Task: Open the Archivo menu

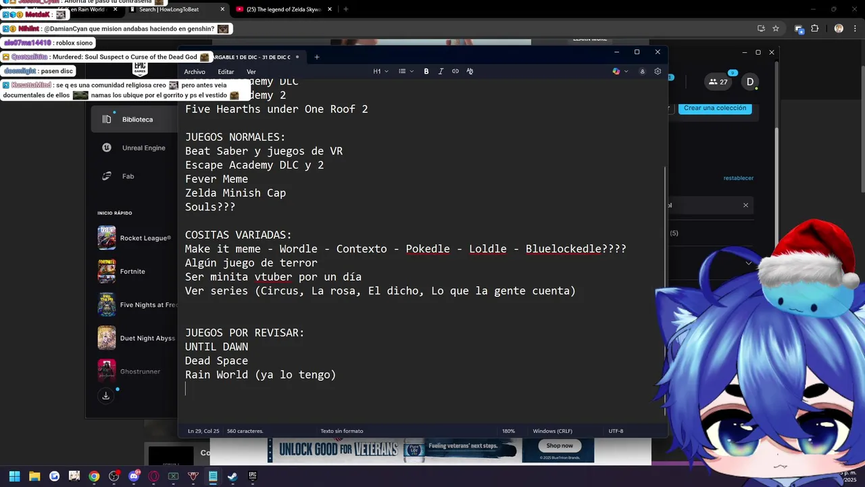Action: point(195,72)
